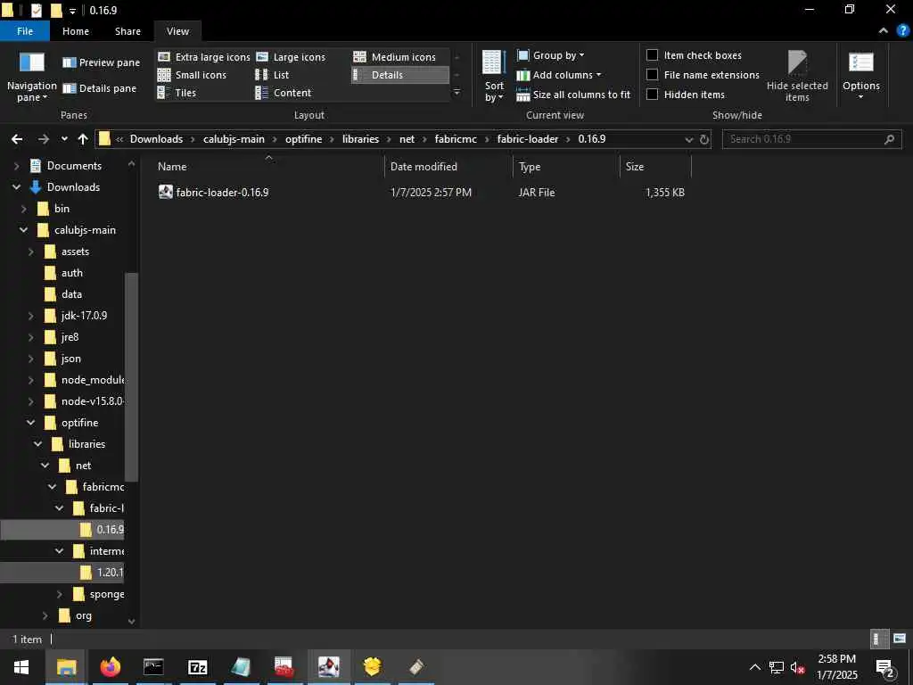
Task: Open address bar history dropdown
Action: click(x=689, y=139)
